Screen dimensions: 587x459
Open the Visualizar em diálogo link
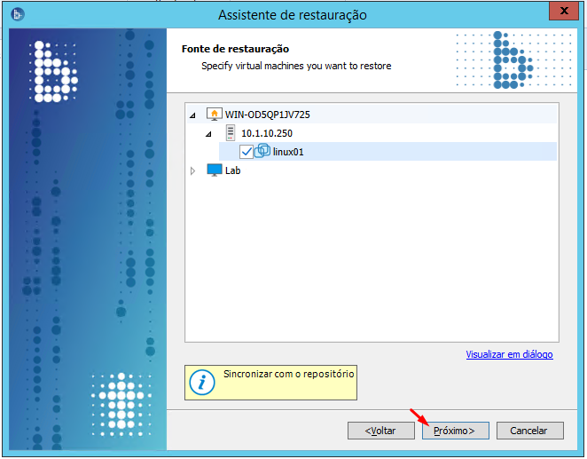509,354
